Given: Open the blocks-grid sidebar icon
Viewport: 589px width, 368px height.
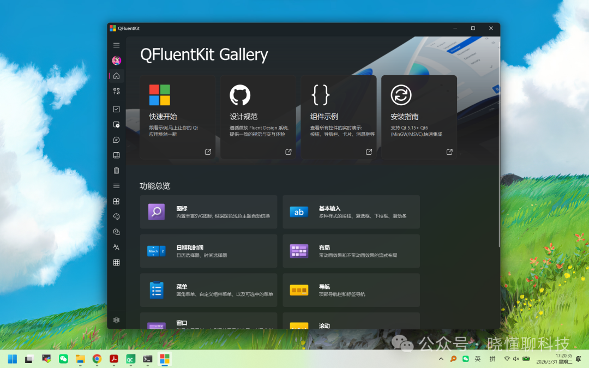Looking at the screenshot, I should 117,201.
